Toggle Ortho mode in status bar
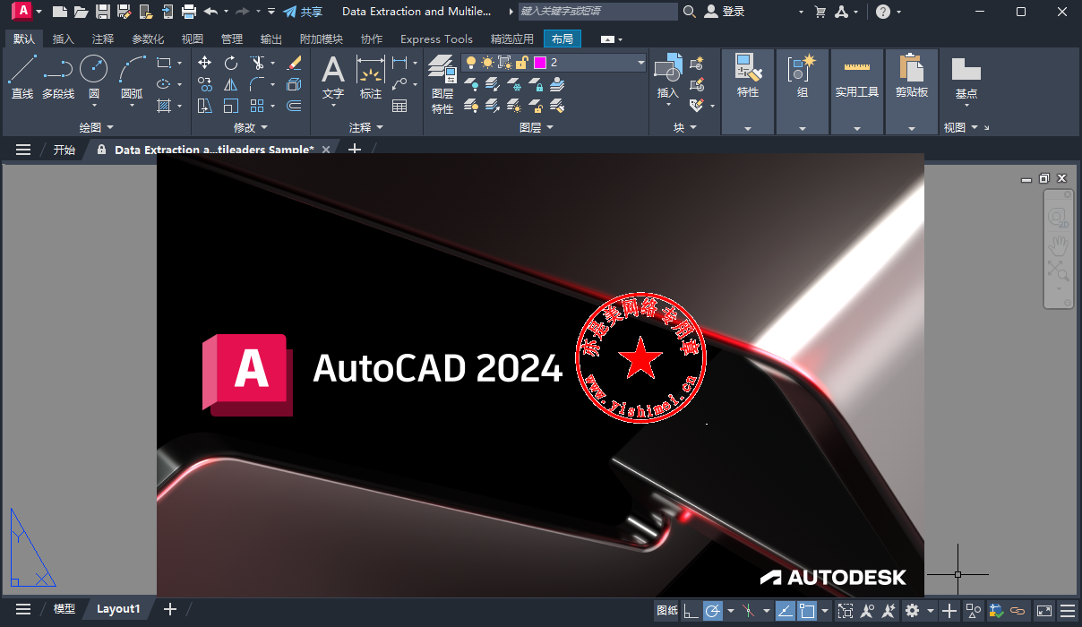1082x627 pixels. coord(691,611)
